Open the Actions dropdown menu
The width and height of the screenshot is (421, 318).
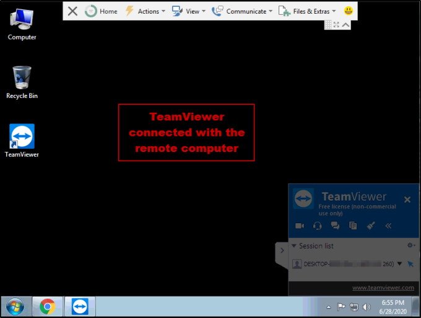[x=145, y=11]
